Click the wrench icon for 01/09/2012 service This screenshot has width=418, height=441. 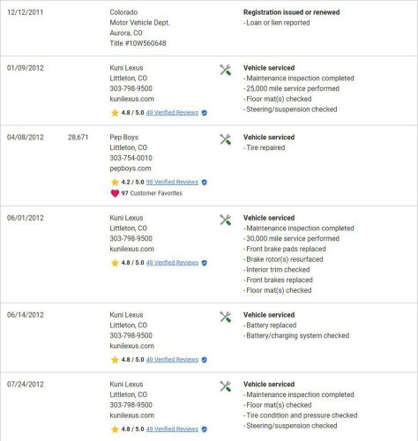(226, 70)
